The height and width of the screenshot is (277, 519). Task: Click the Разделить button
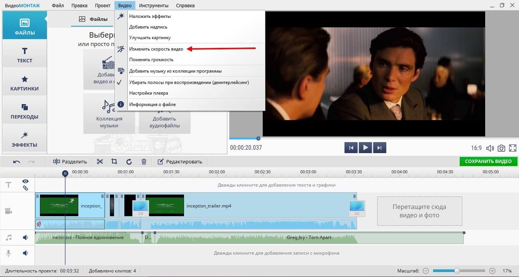tap(70, 161)
